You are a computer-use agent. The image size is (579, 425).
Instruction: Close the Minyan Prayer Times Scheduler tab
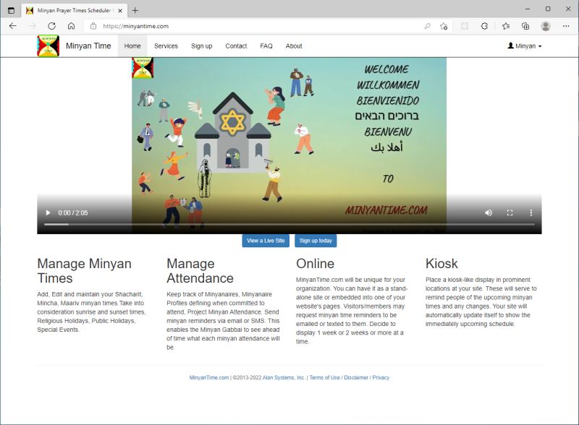120,11
